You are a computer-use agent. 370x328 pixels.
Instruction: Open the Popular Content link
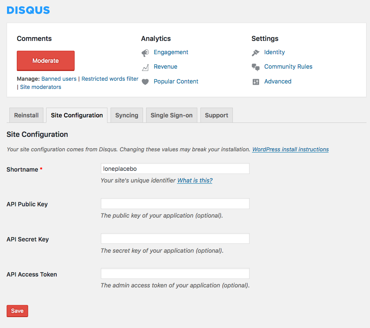(176, 81)
